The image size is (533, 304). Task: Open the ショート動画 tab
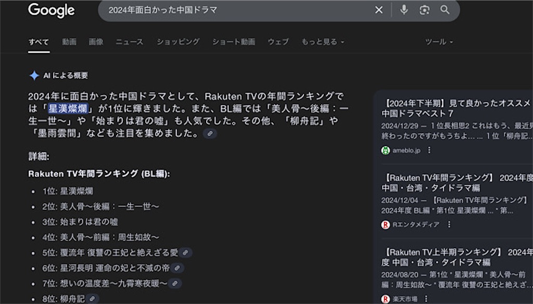[234, 42]
